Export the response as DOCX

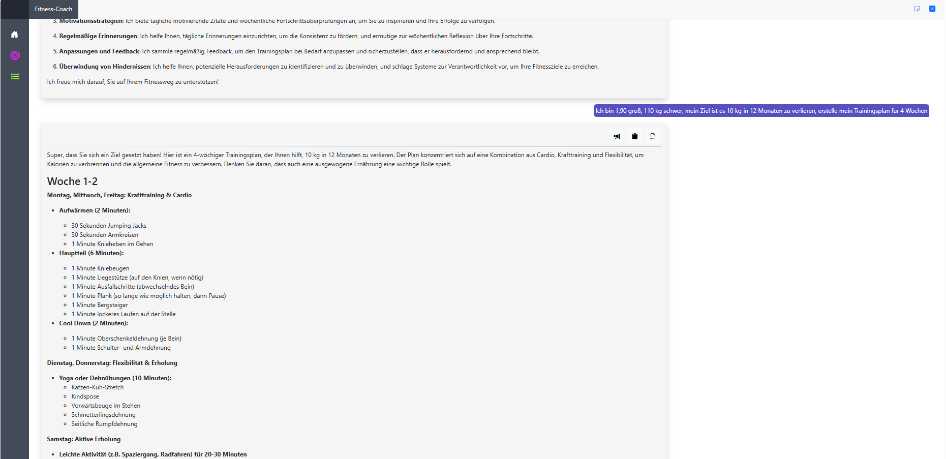click(x=653, y=136)
